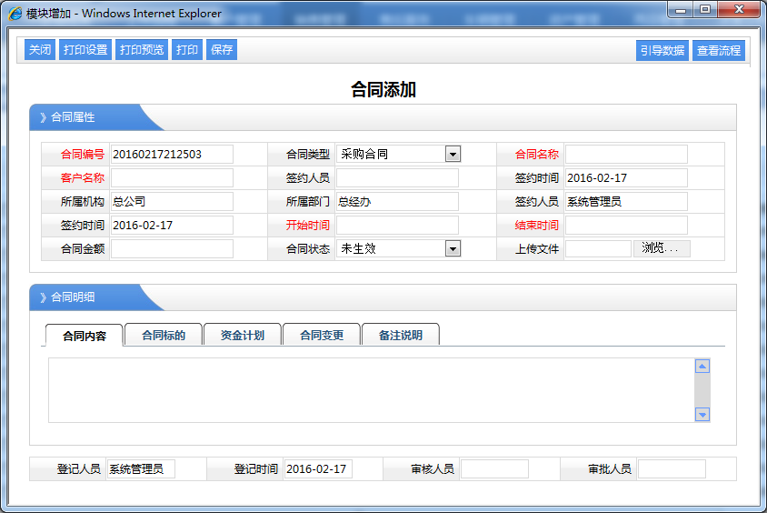Focus the 开始时间 date field
767x513 pixels.
point(397,225)
